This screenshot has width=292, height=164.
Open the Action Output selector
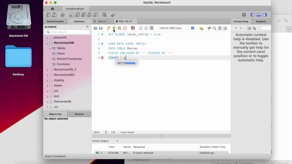tap(105, 141)
